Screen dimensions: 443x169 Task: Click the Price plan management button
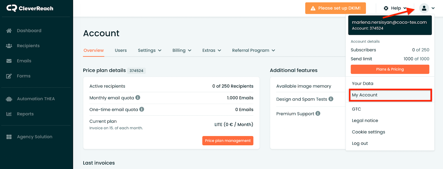pos(228,141)
